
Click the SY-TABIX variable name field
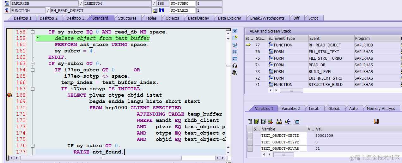182,10
